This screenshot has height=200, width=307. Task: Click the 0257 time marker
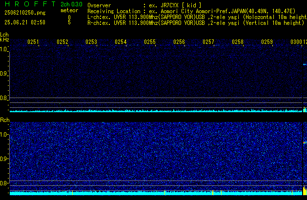[x=208, y=42]
